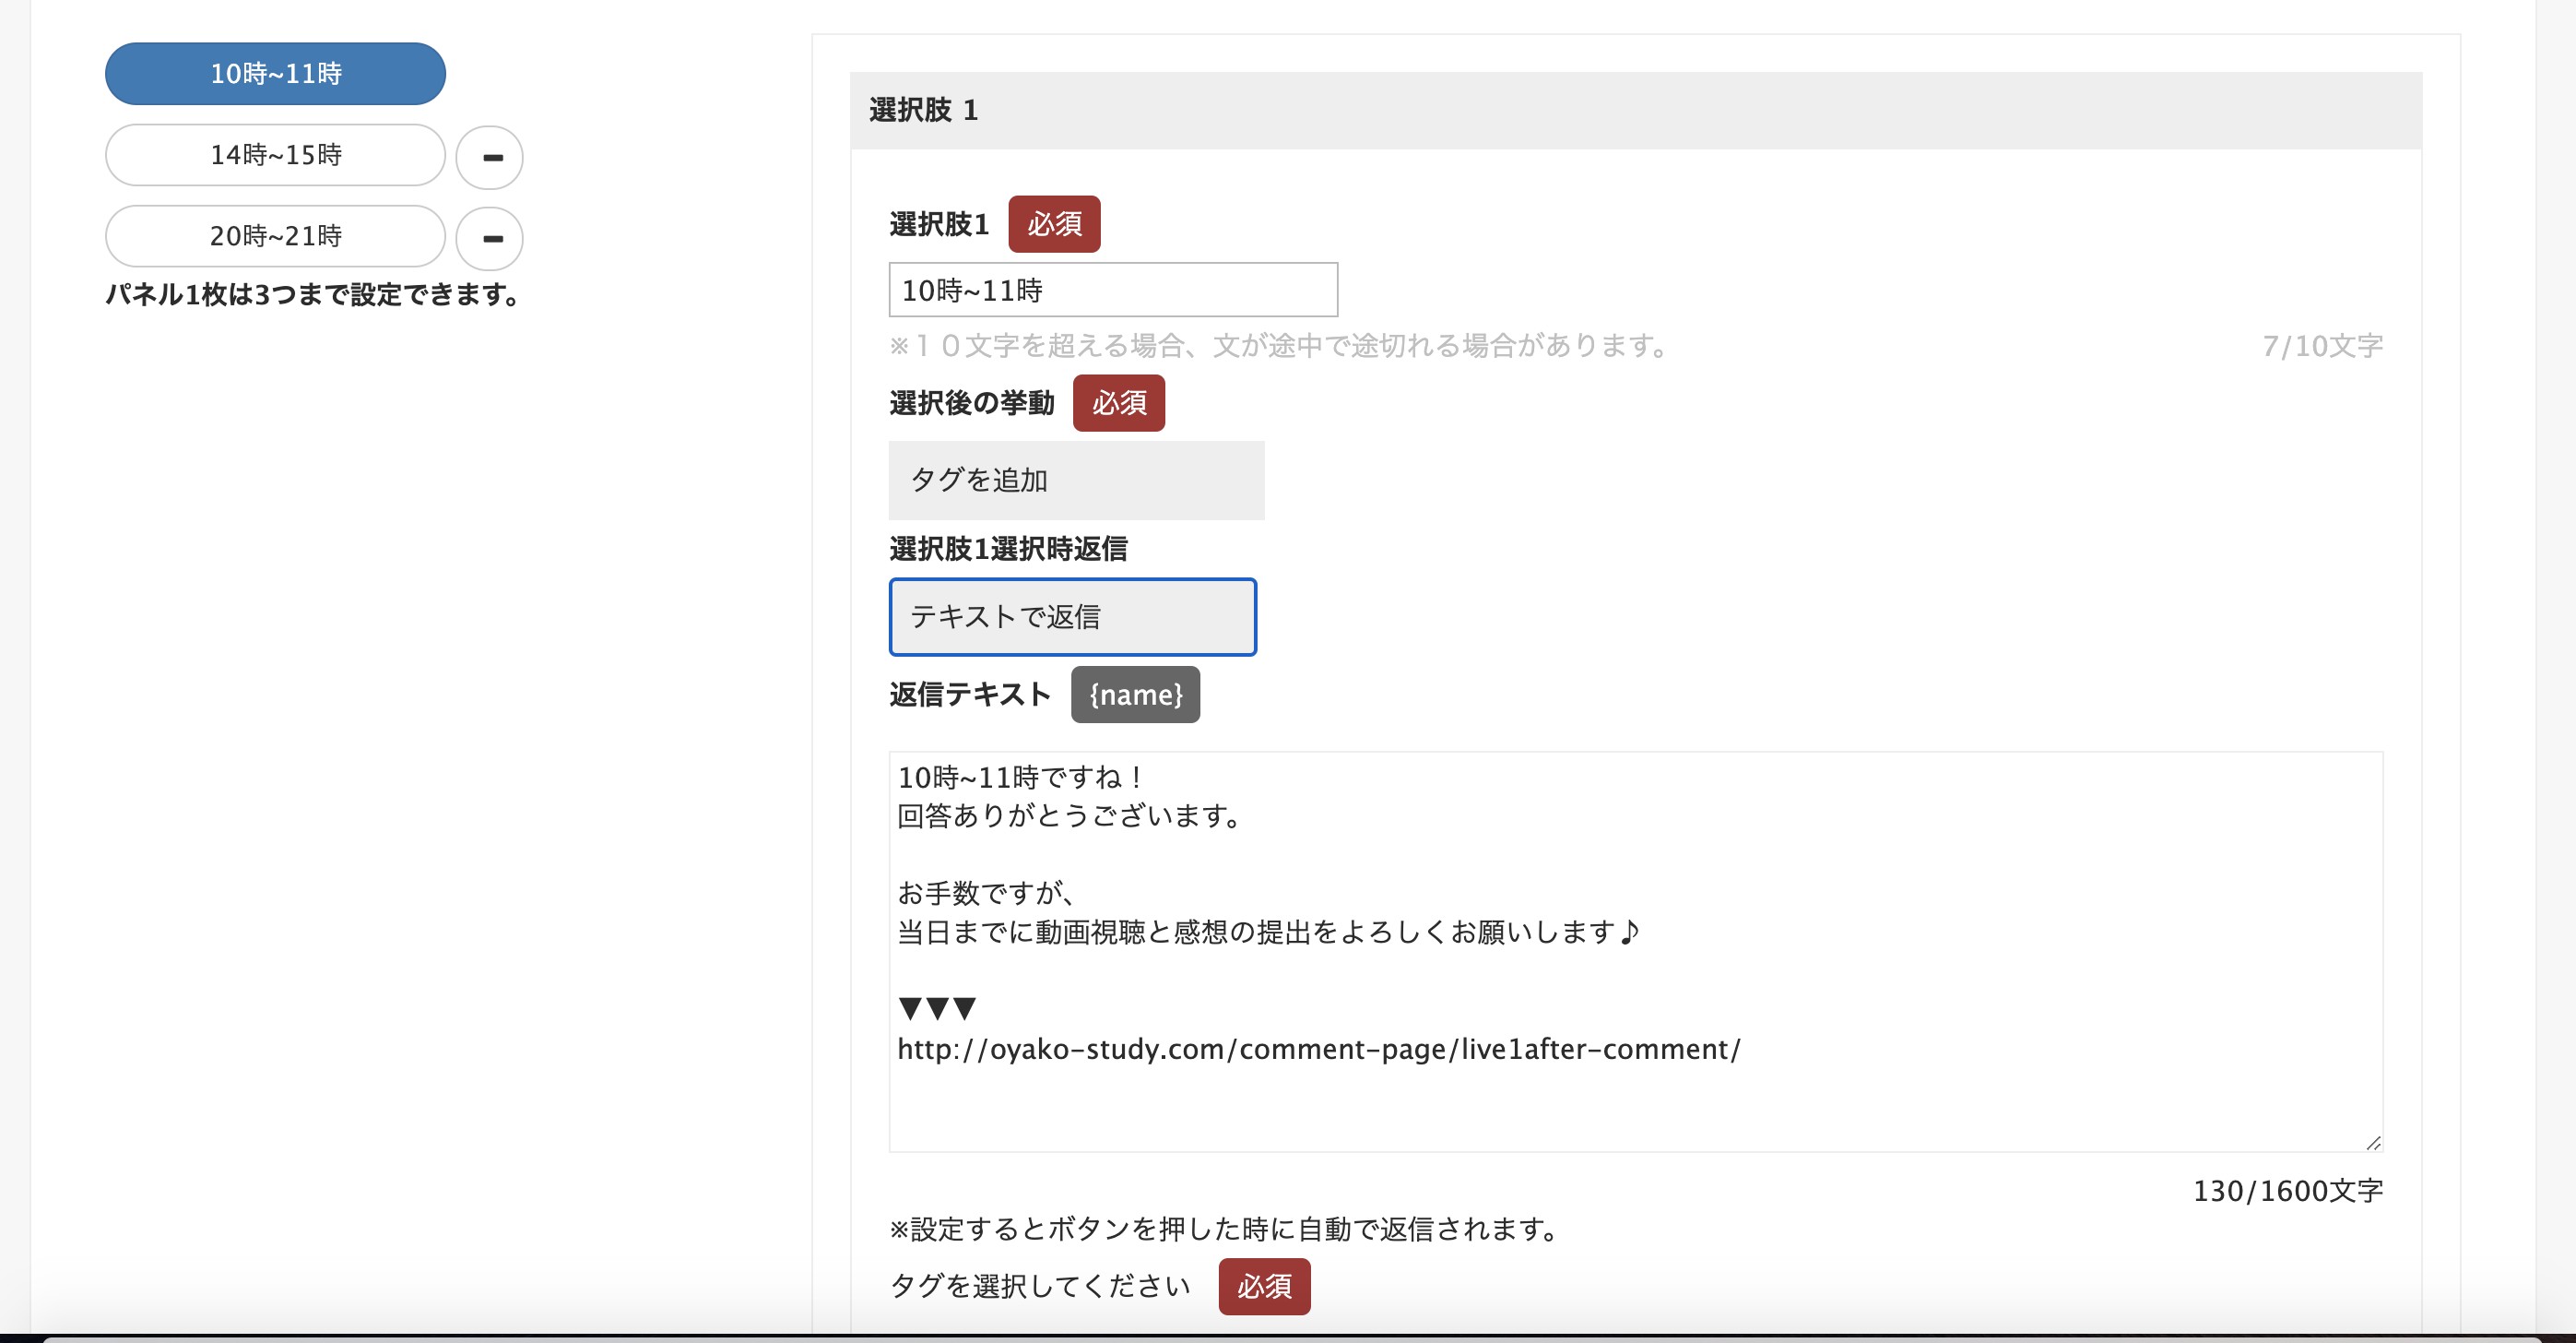2576x1343 pixels.
Task: Click into the 返信テキスト reply textarea
Action: [1635, 951]
